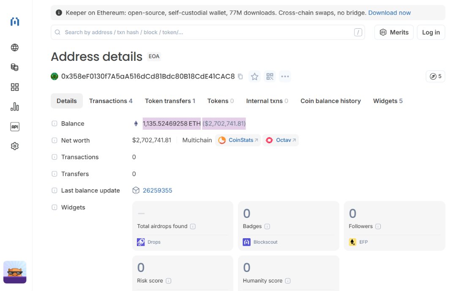The height and width of the screenshot is (291, 456).
Task: Switch to the Transactions tab
Action: [x=111, y=101]
